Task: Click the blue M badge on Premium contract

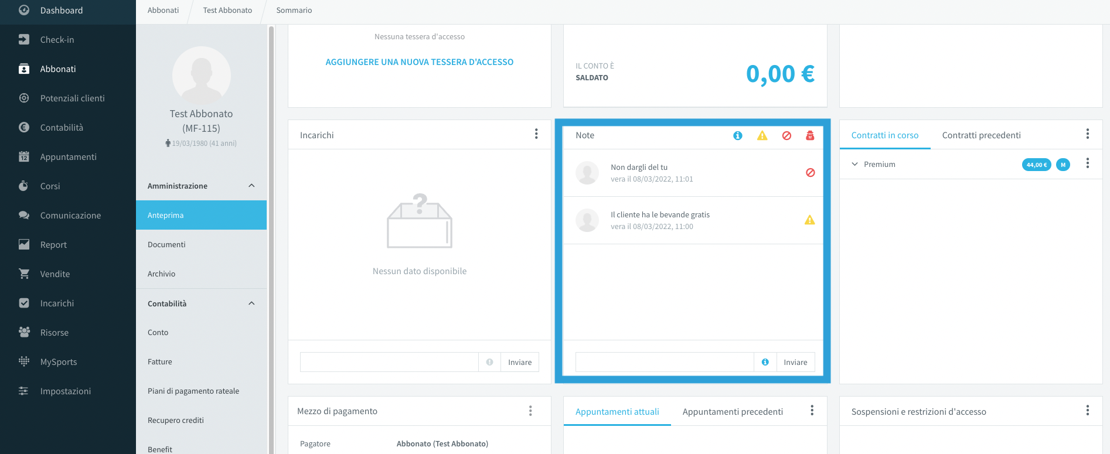Action: pyautogui.click(x=1063, y=165)
